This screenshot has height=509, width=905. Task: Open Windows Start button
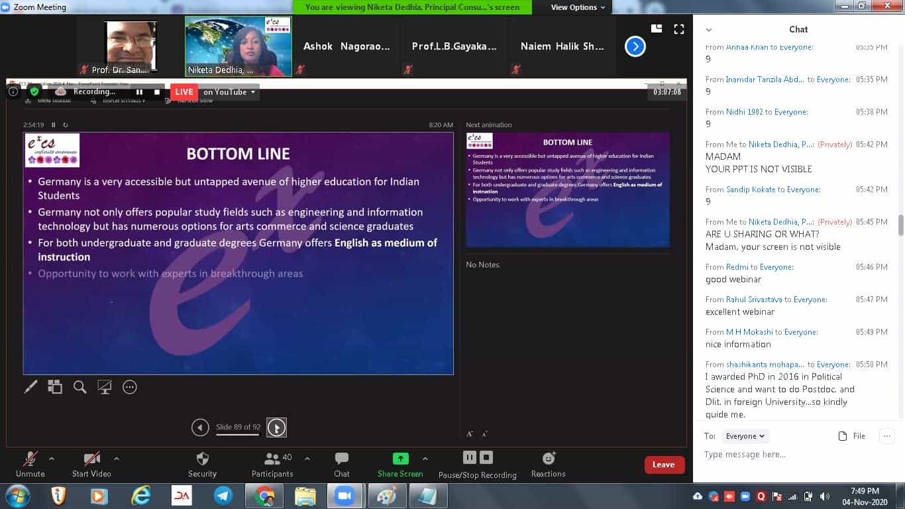pos(17,496)
